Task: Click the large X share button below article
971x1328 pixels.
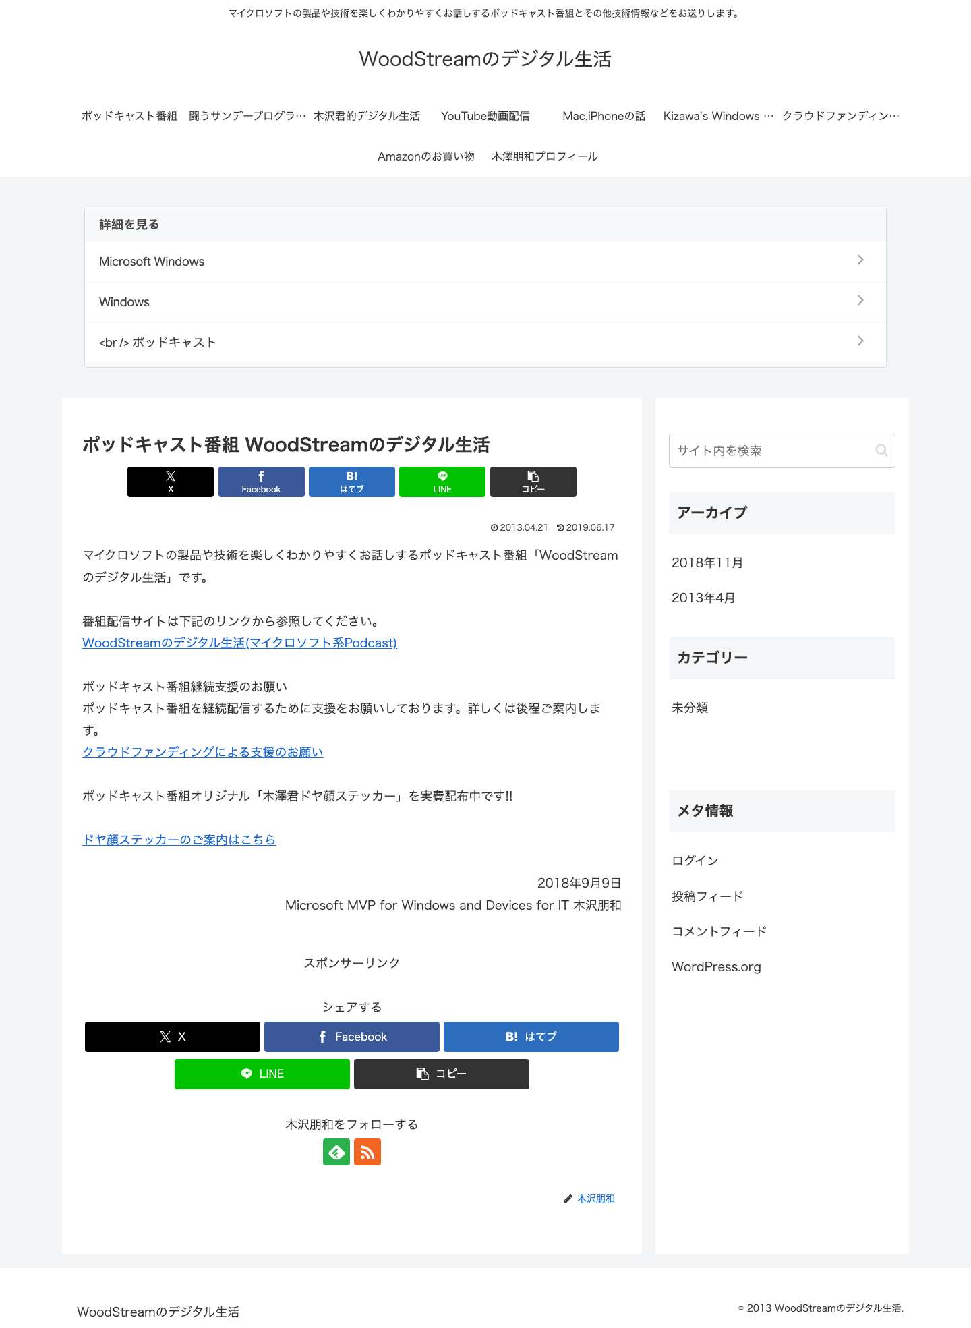Action: [x=173, y=1037]
